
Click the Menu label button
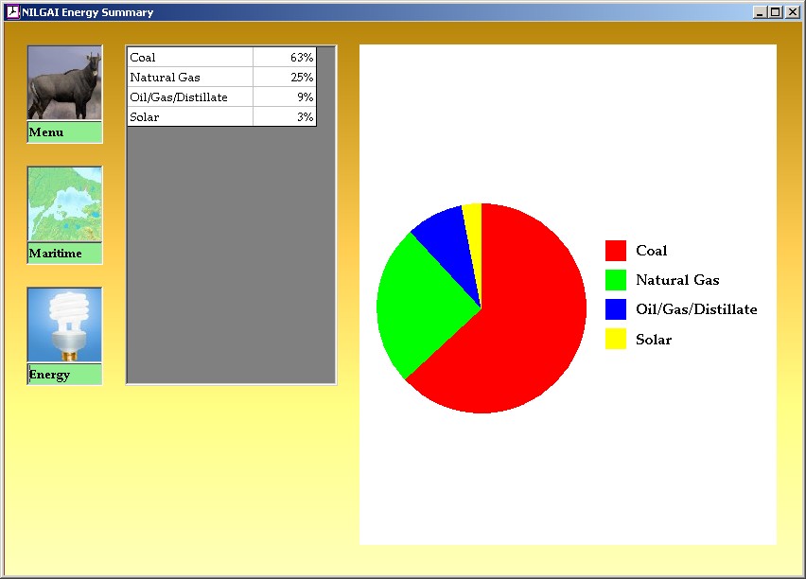tap(64, 132)
